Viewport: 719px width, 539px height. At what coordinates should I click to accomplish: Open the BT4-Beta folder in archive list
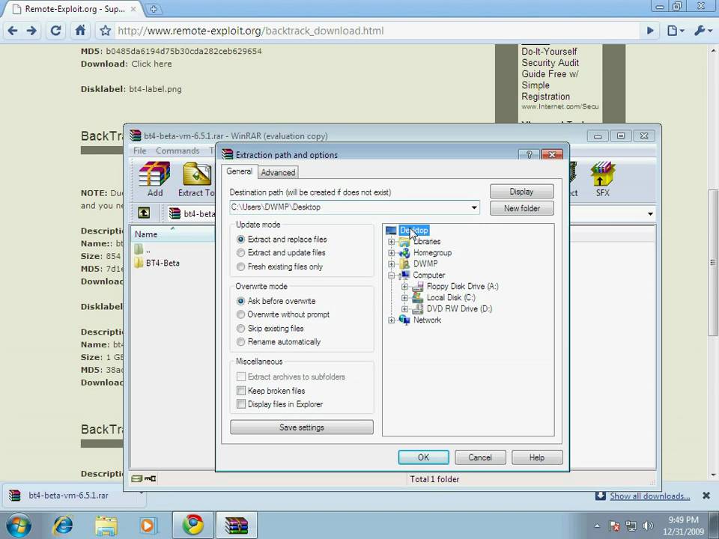tap(157, 263)
